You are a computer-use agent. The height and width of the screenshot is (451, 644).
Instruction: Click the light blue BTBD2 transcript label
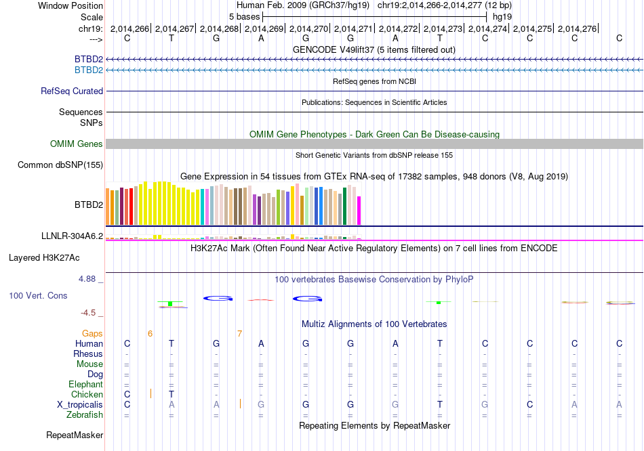coord(89,70)
